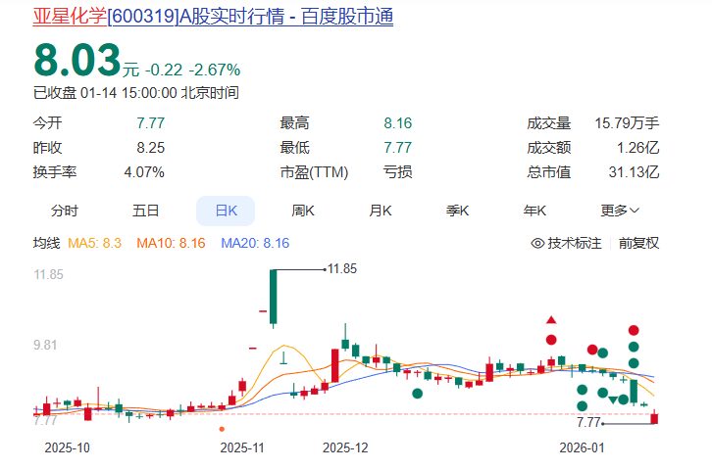
Task: Click the last red candlestick at 7.77 low
Action: (x=654, y=418)
